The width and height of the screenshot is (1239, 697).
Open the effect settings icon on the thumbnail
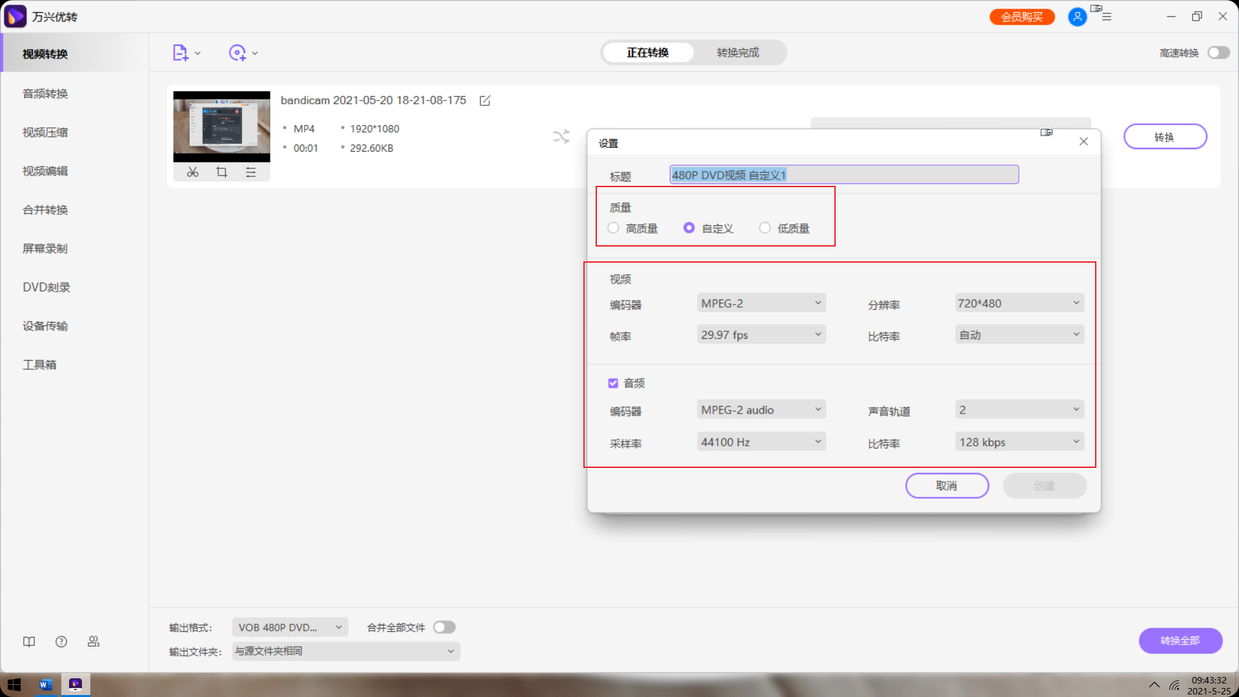pyautogui.click(x=251, y=172)
